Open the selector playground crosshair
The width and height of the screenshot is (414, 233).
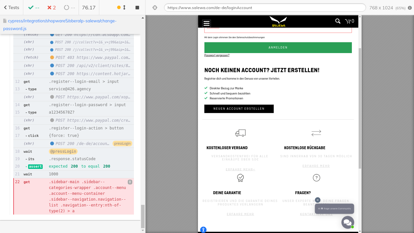[x=155, y=7]
